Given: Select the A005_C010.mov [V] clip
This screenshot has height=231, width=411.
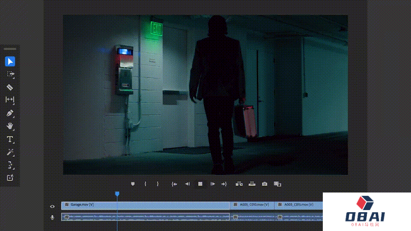Looking at the screenshot, I should click(x=252, y=205).
